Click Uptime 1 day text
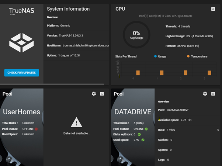This screenshot has height=166, width=222. pyautogui.click(x=63, y=55)
